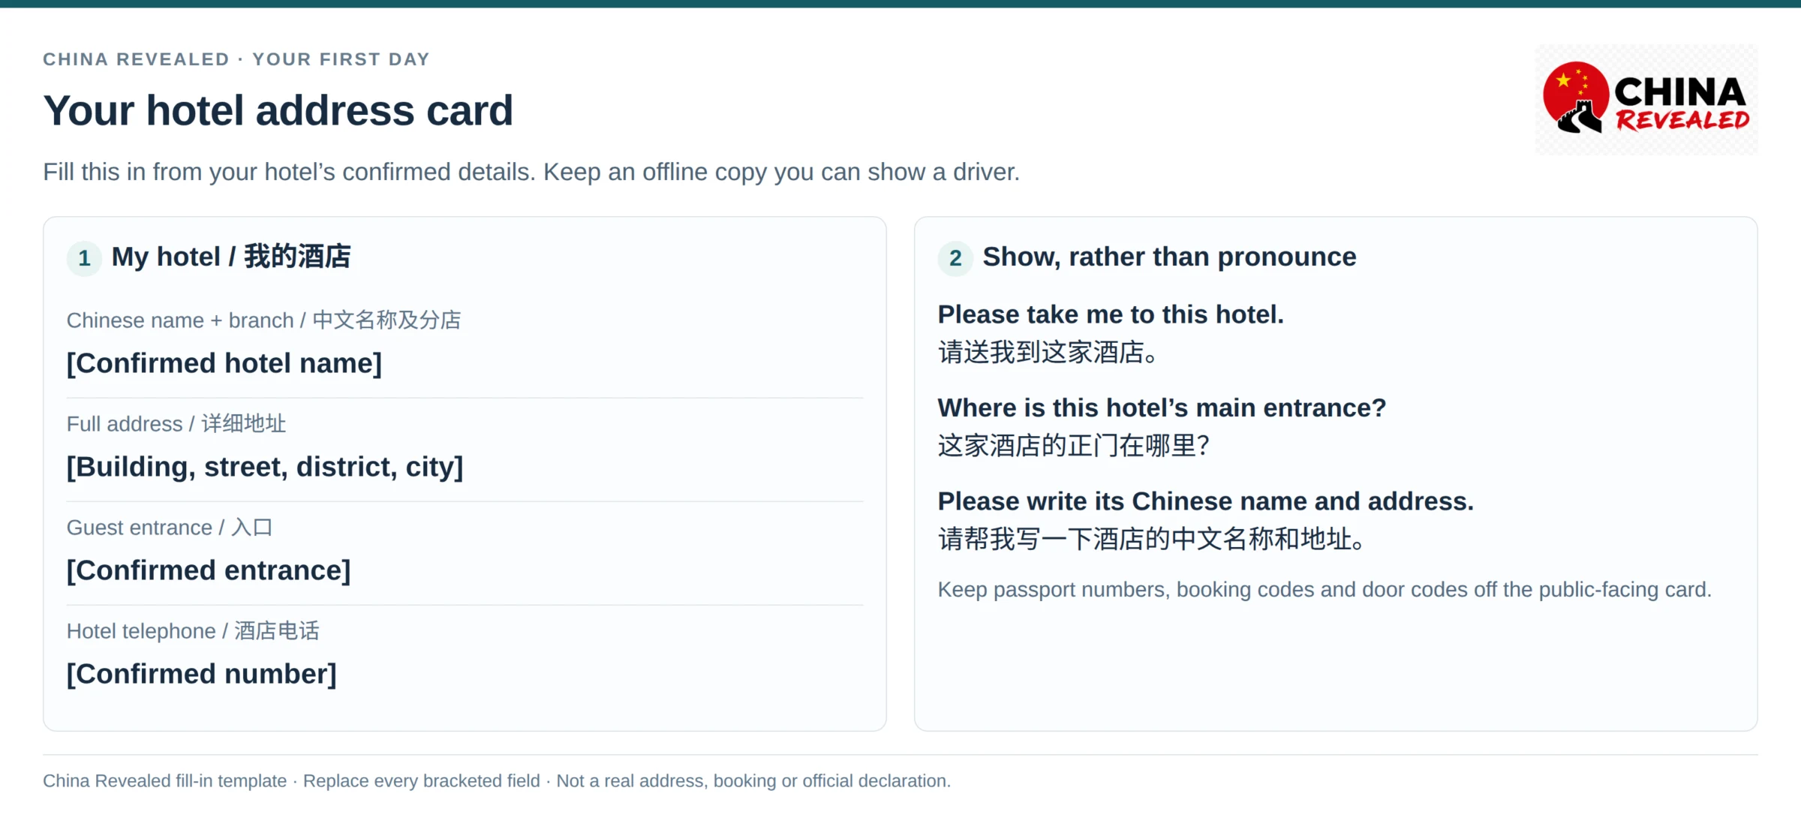Click the "[Confirmed hotel name]" placeholder field
The height and width of the screenshot is (824, 1801).
point(224,363)
